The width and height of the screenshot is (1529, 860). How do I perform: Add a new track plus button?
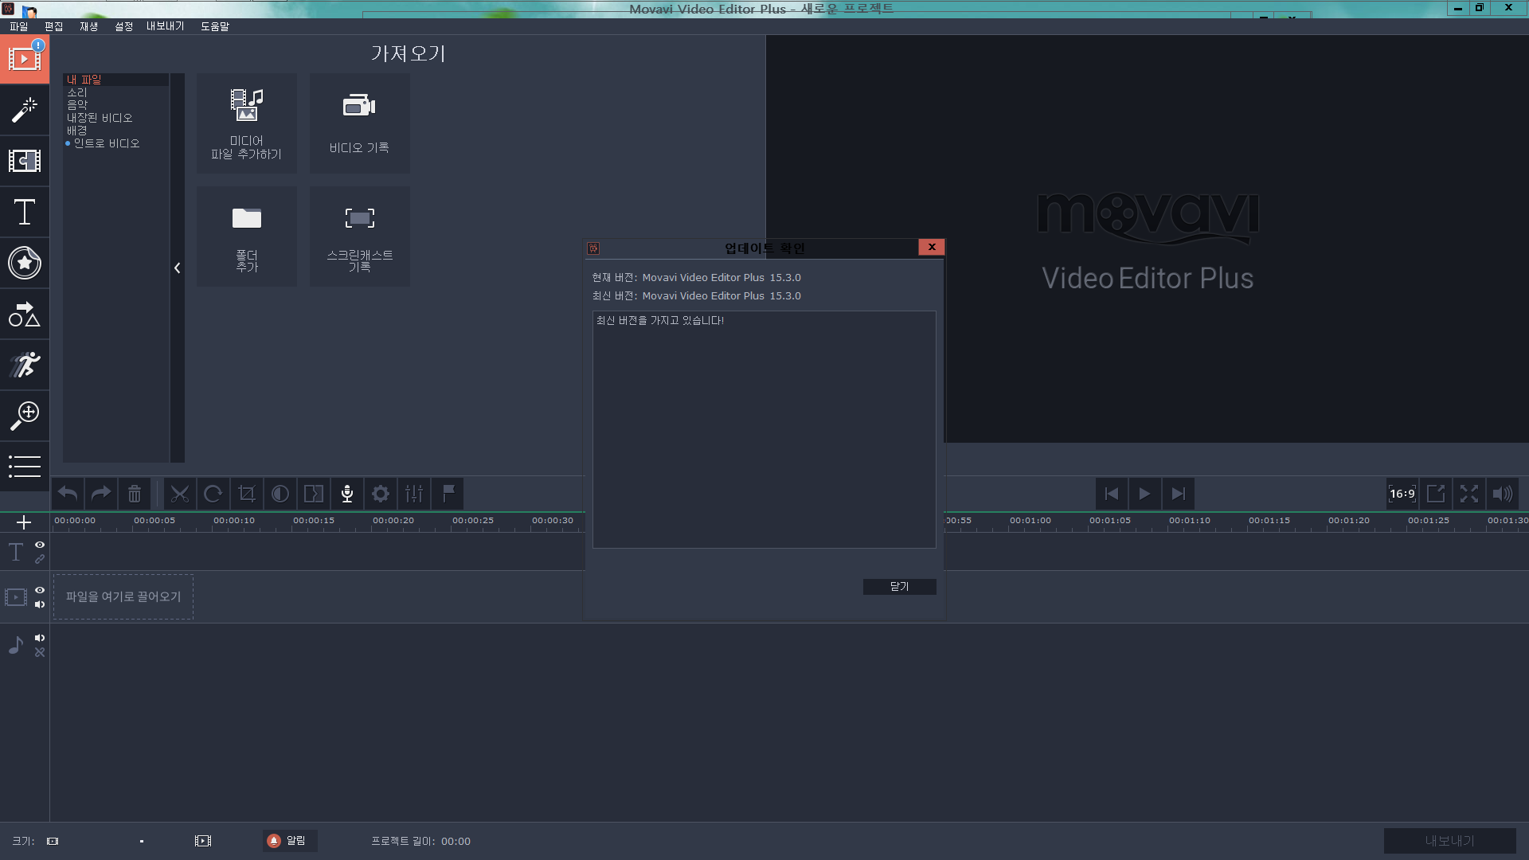pyautogui.click(x=24, y=522)
